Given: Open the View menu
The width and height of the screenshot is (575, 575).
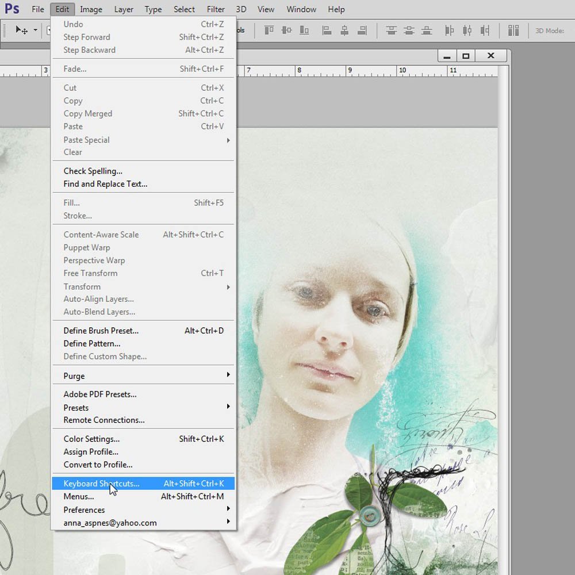Looking at the screenshot, I should 266,9.
